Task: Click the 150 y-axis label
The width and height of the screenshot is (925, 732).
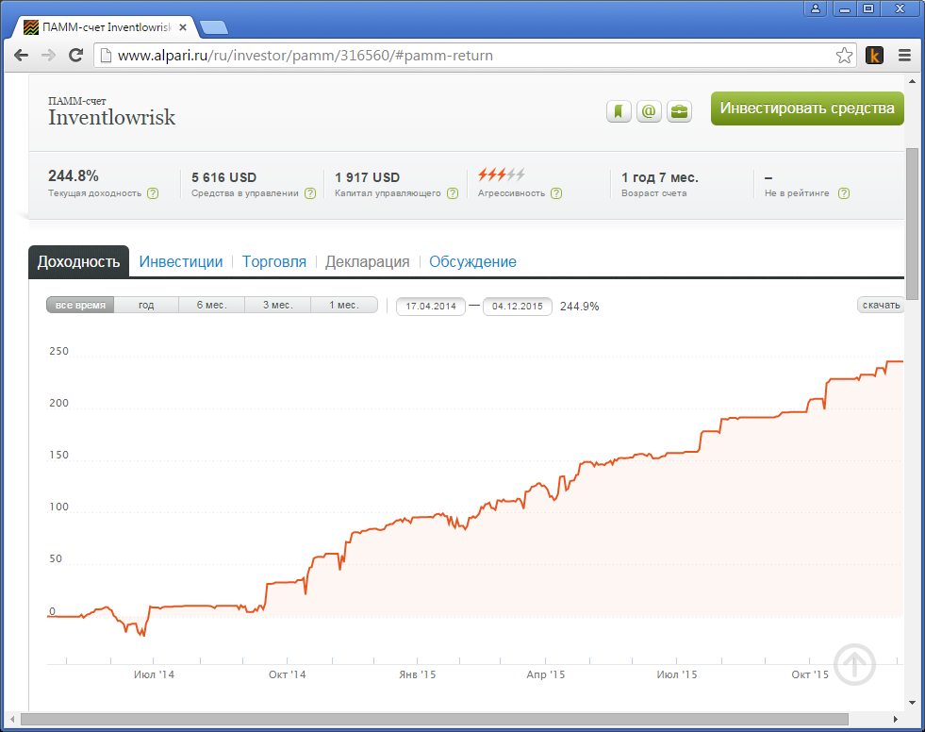Action: [59, 455]
